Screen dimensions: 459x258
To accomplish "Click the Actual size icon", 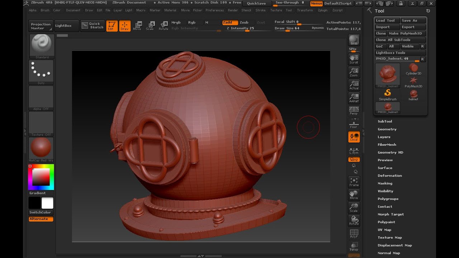I will pos(354,85).
